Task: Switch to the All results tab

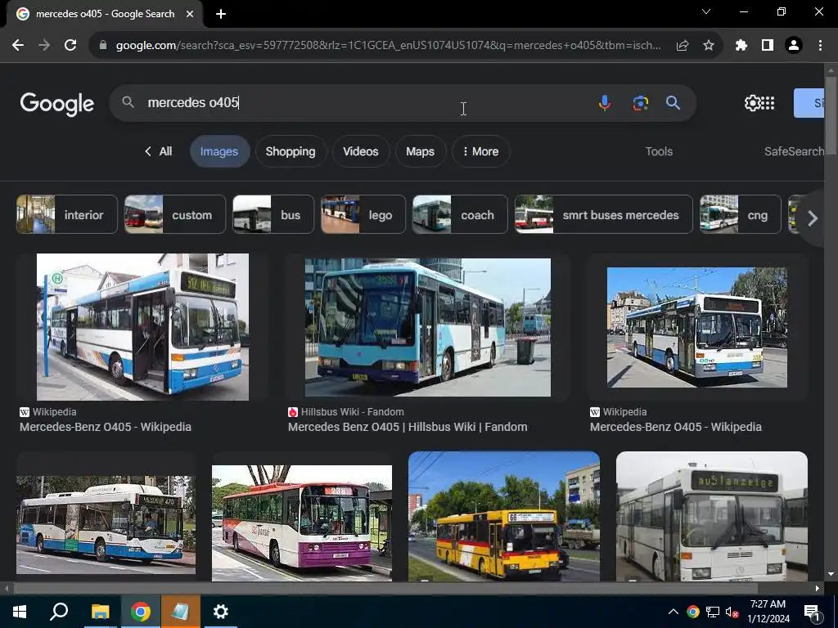Action: [x=159, y=151]
